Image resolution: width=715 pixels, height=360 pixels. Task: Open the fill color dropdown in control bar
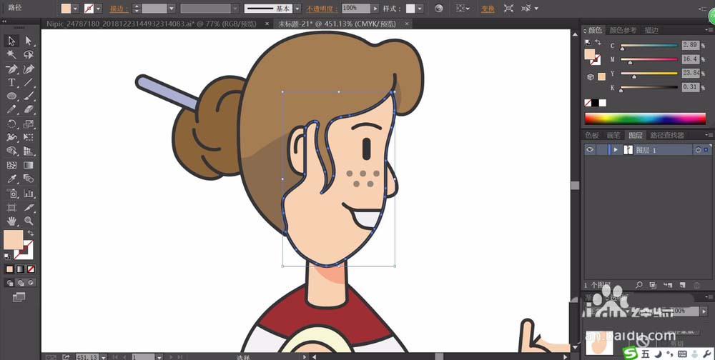coord(76,8)
